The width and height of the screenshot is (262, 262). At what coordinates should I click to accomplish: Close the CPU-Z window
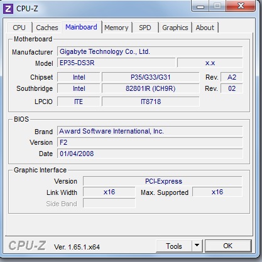coord(241,6)
